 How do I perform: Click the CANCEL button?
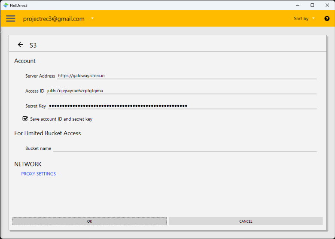[x=246, y=221]
